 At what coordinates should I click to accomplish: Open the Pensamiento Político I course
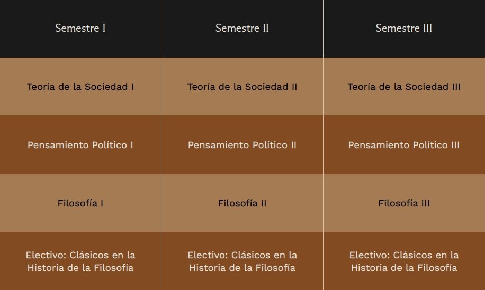80,145
